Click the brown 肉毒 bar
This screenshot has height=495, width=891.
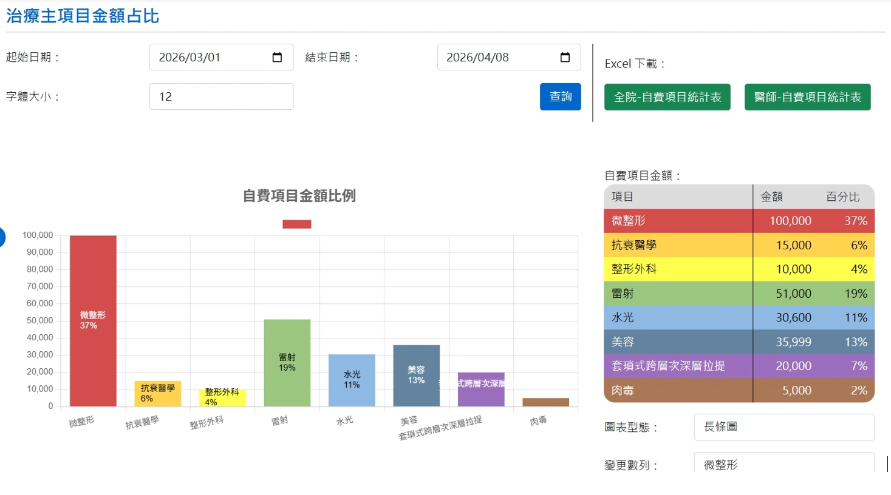545,402
